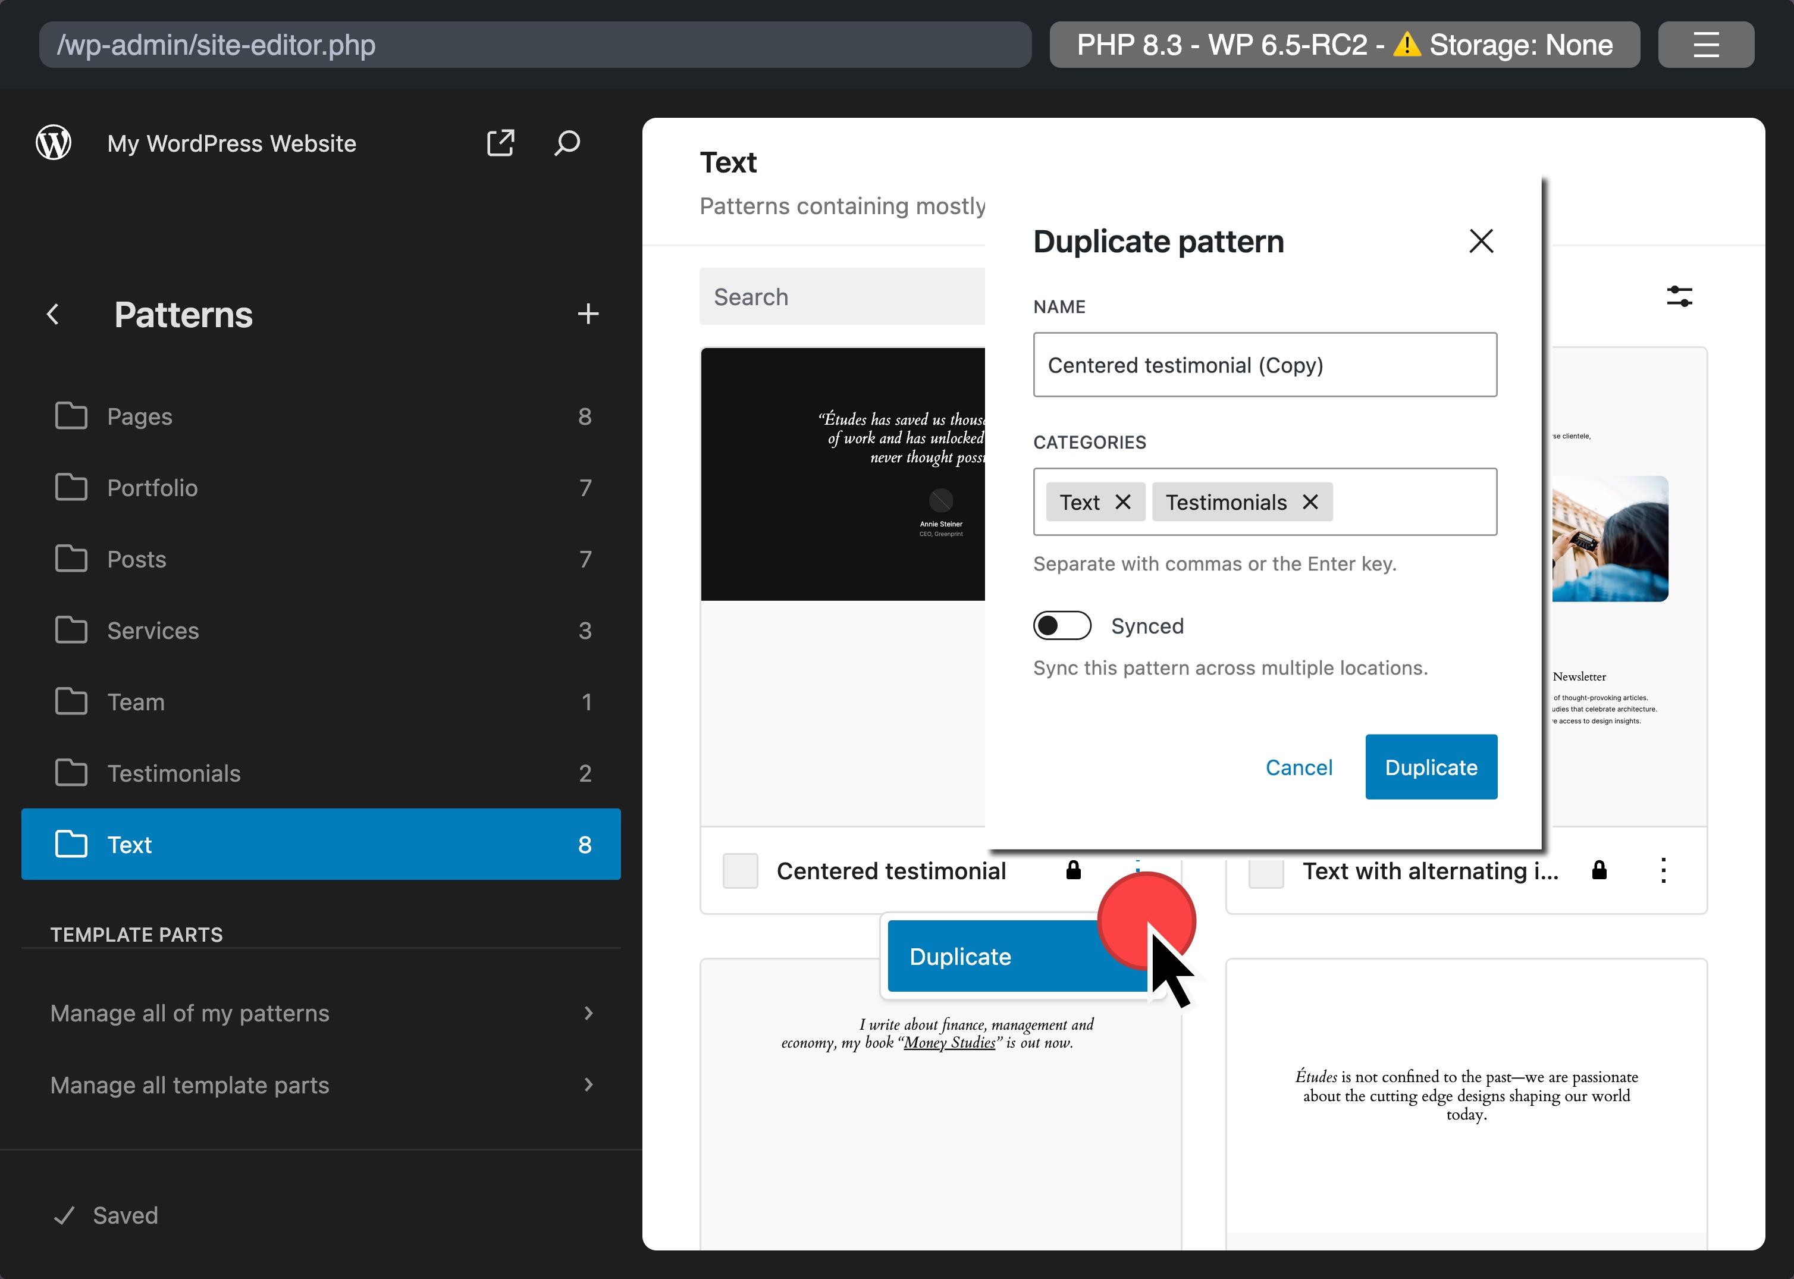
Task: Expand the Testimonials folder in sidebar
Action: 173,772
